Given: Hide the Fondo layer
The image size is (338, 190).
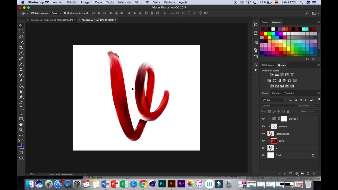Looking at the screenshot, I should [263, 155].
